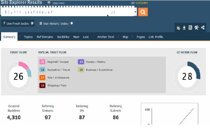Screen dimensions: 210x133
Task: Open the line chart thumbnail at bottom right
Action: [x=169, y=114]
